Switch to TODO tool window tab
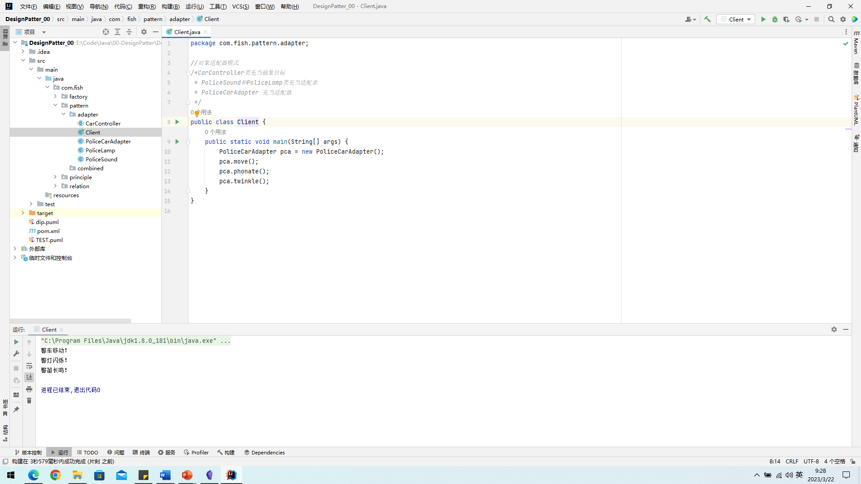 point(87,453)
